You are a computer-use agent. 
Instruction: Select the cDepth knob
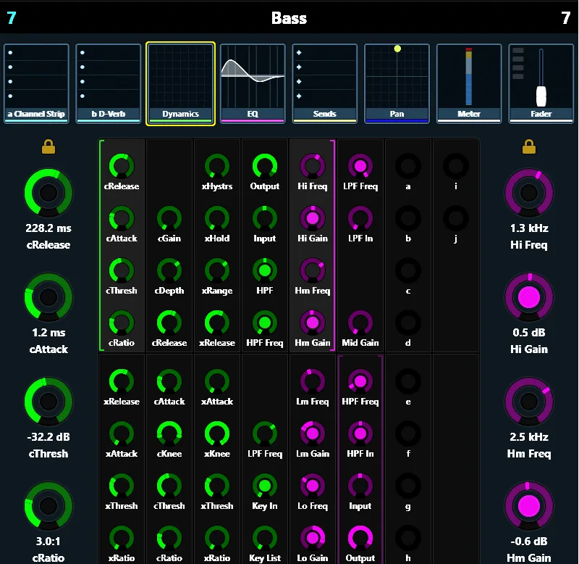click(169, 270)
